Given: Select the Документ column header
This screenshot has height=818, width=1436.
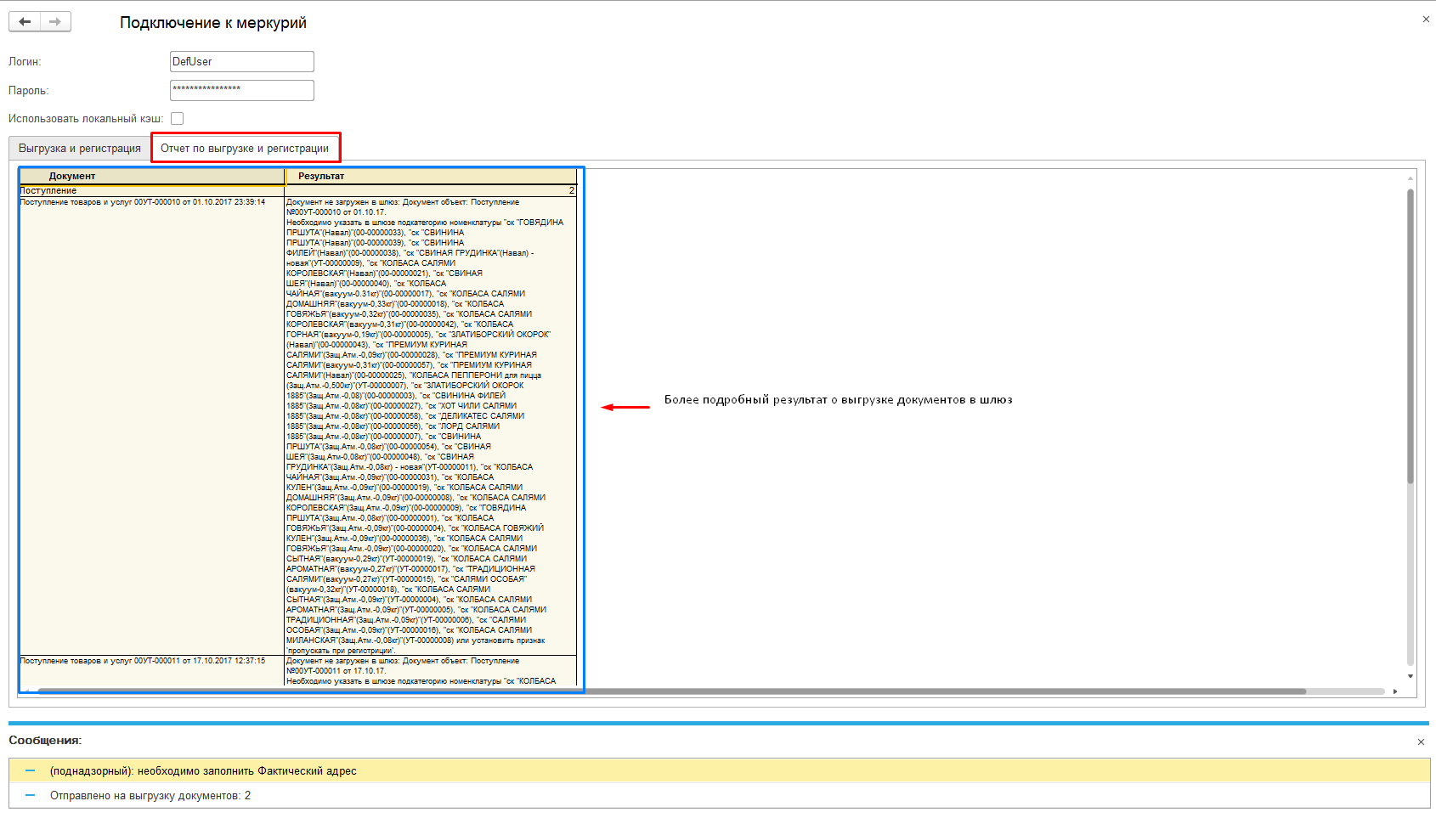Looking at the screenshot, I should point(153,176).
